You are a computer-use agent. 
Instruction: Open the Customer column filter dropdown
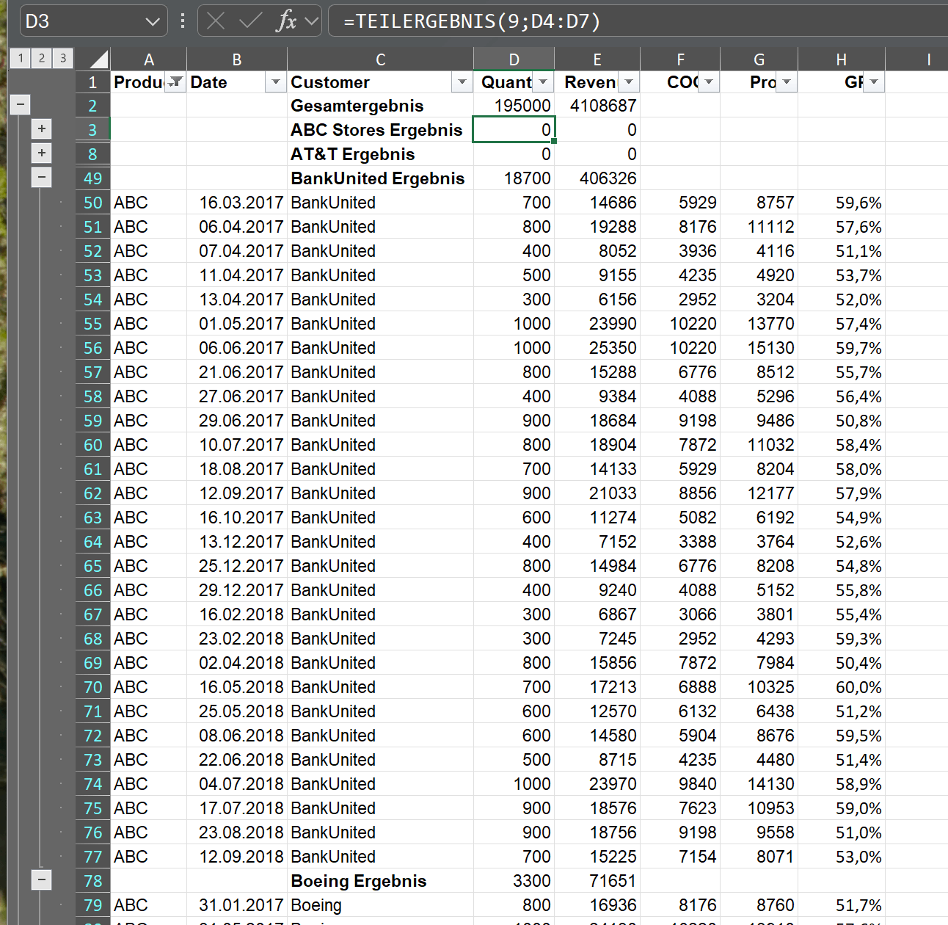click(x=462, y=82)
